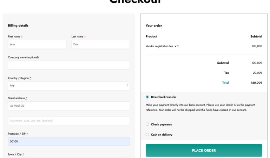Select the Cash on delivery radio button
270x158 pixels.
(147, 135)
